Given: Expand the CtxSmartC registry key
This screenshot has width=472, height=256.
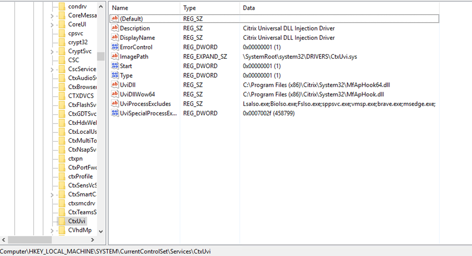Looking at the screenshot, I should (x=52, y=195).
